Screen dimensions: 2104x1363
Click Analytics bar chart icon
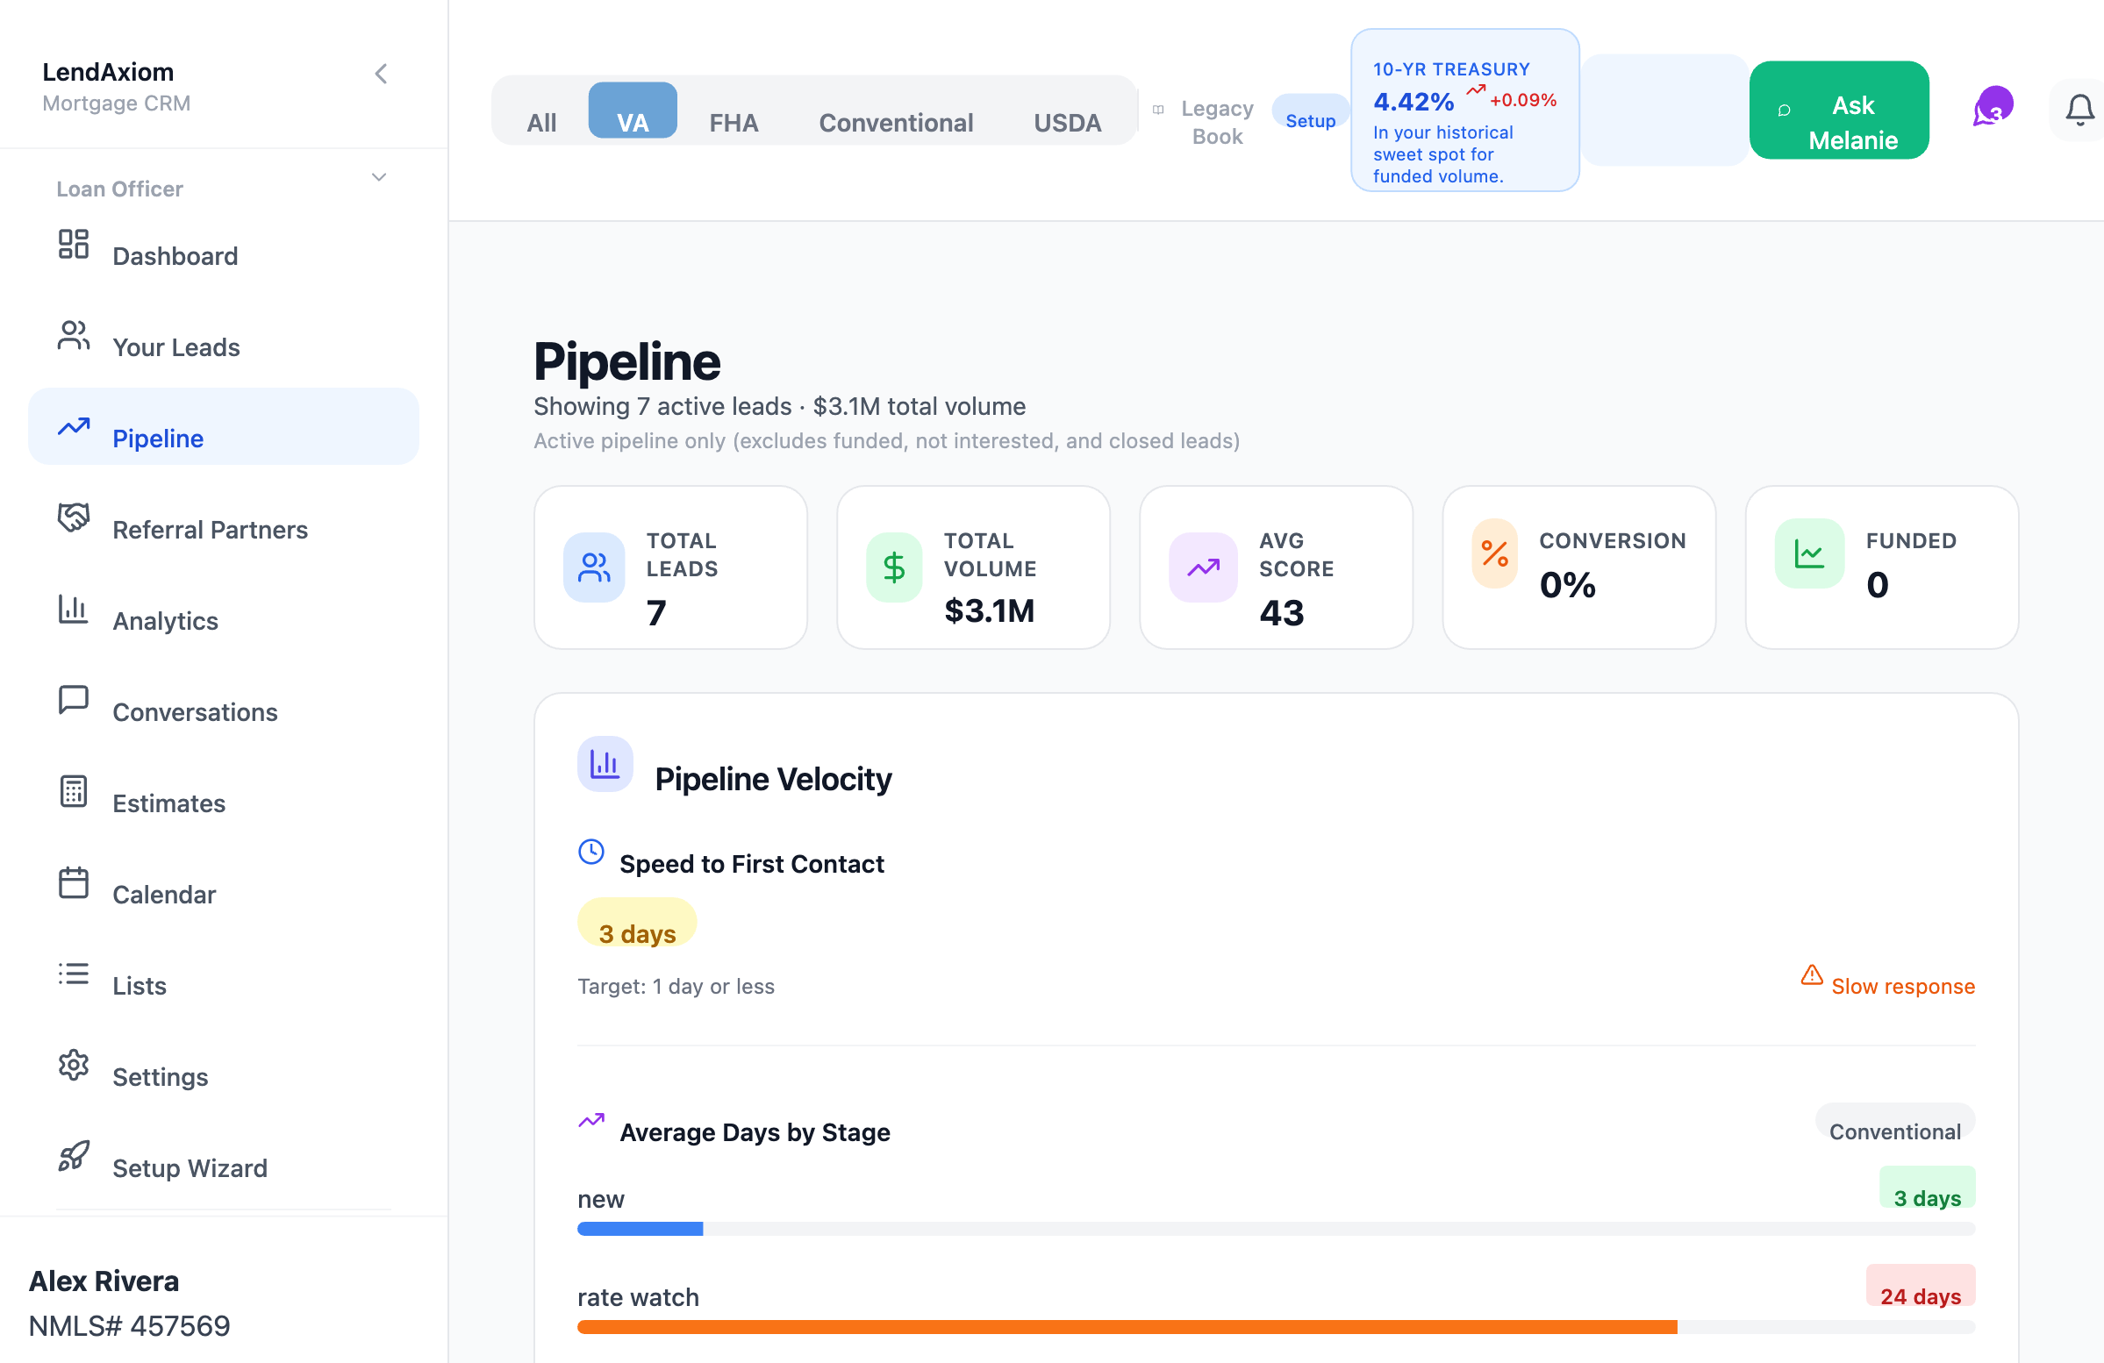click(x=74, y=609)
